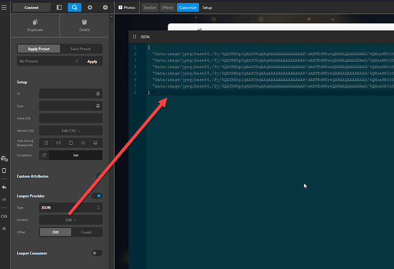394x269 pixels.
Task: Click the Looper Content Edit button
Action: (x=70, y=220)
